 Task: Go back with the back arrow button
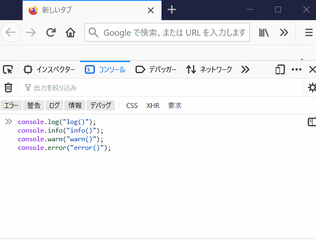[x=10, y=32]
